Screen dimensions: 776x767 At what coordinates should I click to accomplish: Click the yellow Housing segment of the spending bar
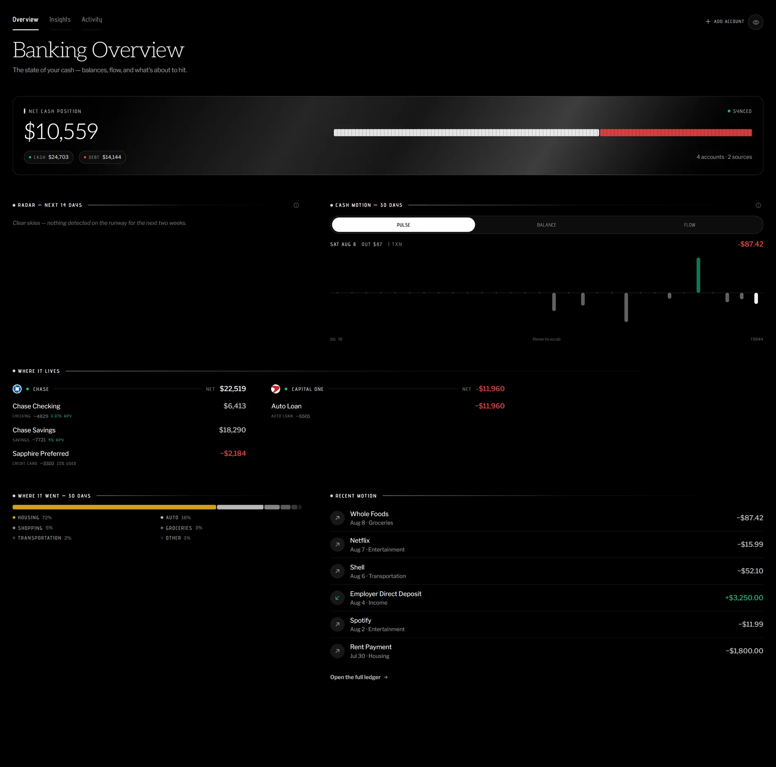[x=114, y=507]
